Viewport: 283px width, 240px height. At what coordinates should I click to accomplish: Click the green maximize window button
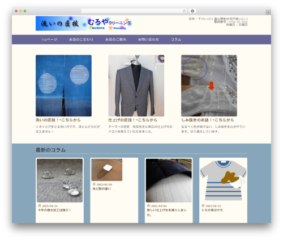click(x=25, y=11)
